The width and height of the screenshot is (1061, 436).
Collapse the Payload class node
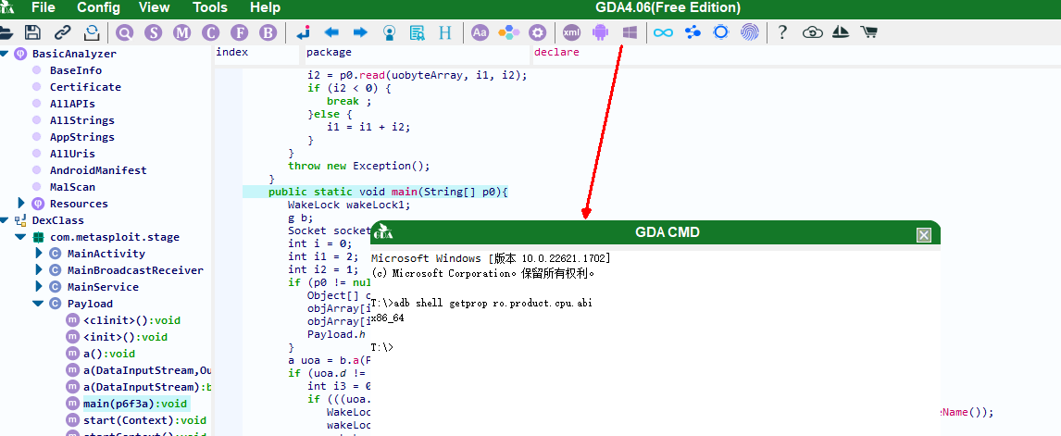coord(38,304)
